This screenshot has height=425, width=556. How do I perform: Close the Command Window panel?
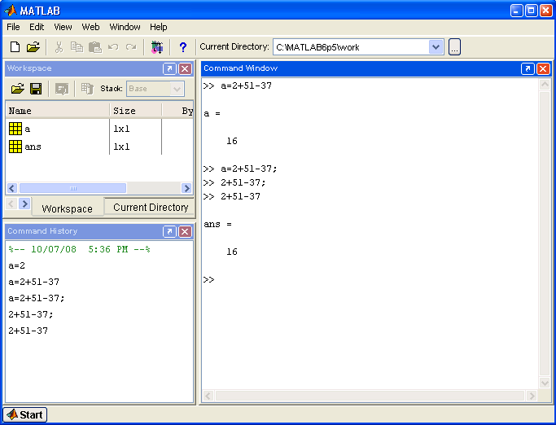click(543, 68)
